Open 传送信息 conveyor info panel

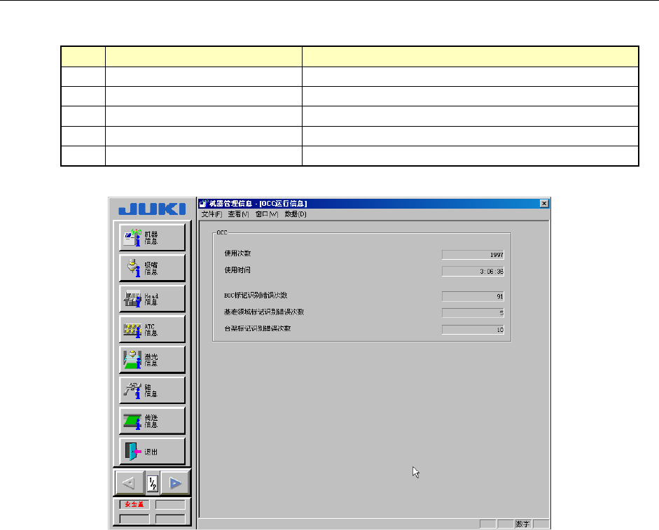point(152,421)
